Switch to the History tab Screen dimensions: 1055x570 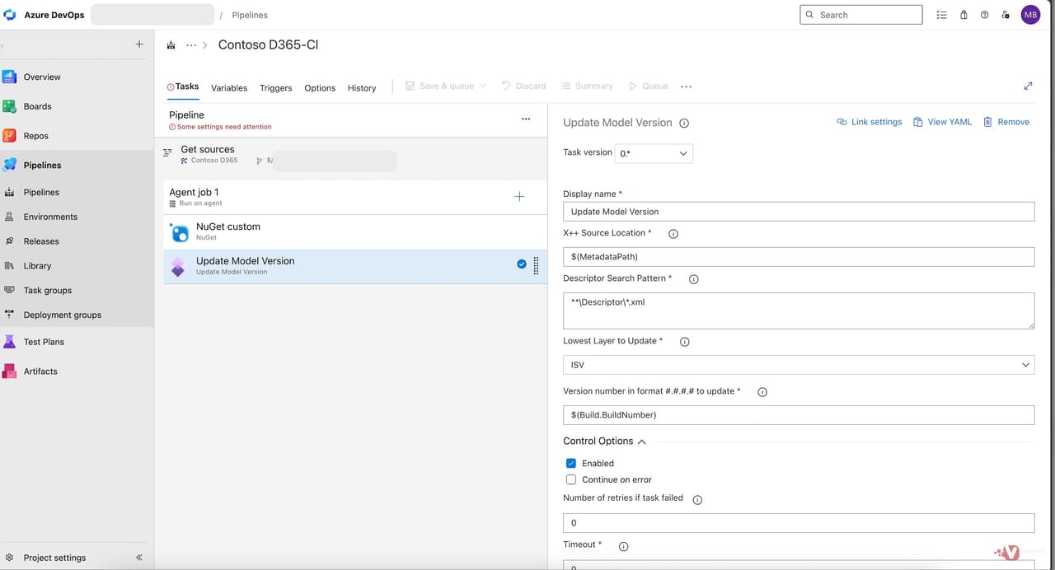[362, 88]
